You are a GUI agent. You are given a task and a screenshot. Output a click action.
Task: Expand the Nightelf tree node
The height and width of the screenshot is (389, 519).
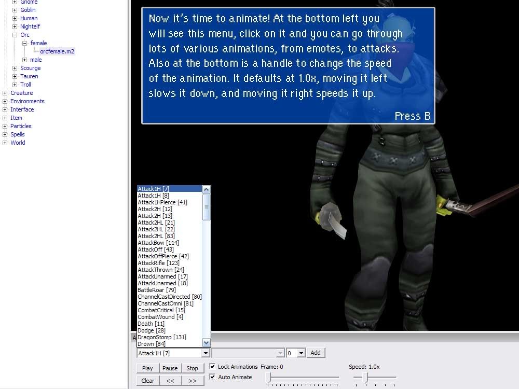(15, 26)
